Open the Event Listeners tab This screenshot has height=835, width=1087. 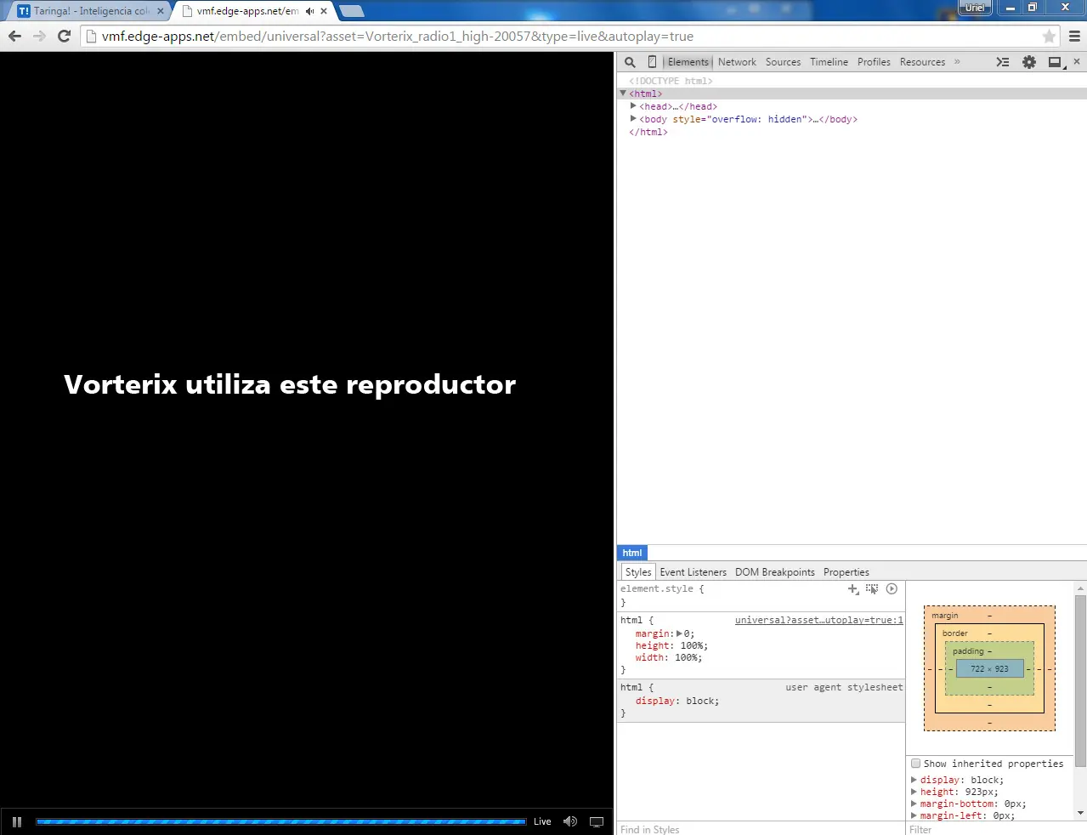693,572
